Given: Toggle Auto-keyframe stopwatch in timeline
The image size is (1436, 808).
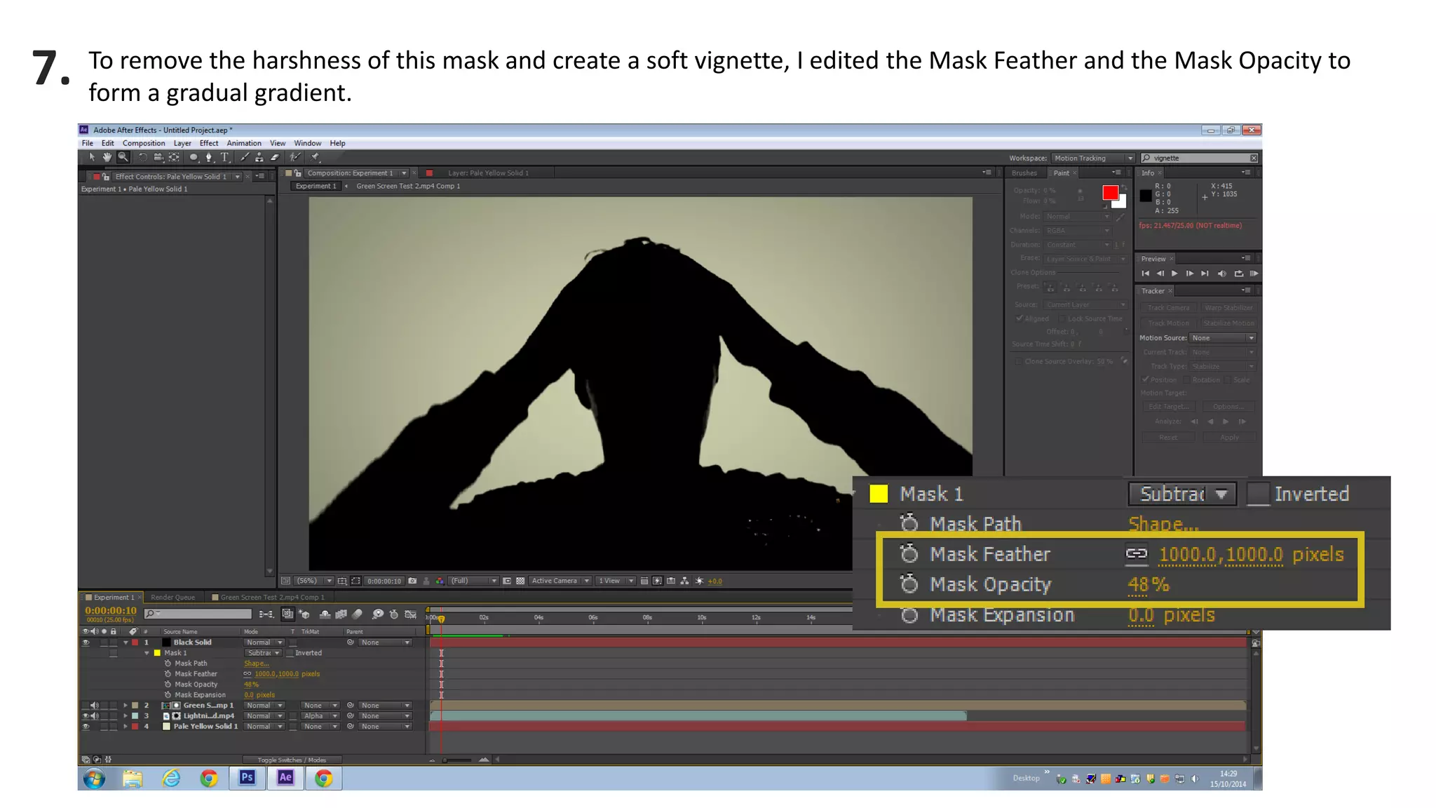Looking at the screenshot, I should pyautogui.click(x=394, y=614).
